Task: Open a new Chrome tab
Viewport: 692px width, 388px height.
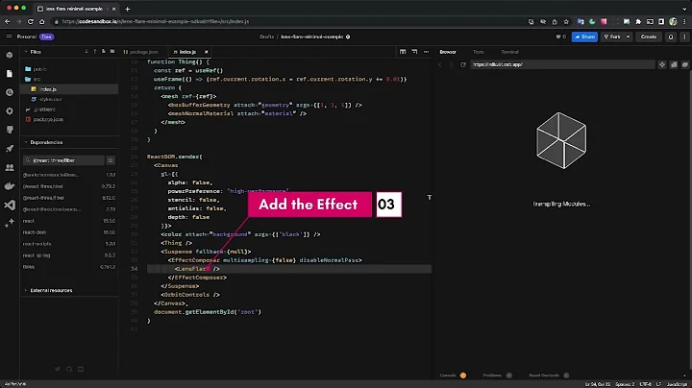Action: (128, 9)
